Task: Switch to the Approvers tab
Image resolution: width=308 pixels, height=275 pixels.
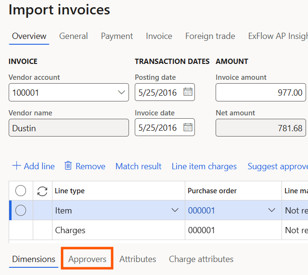Action: [x=87, y=259]
